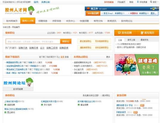
Task: Open the 胶州人才网全新改版 announcement
Action: coord(131,47)
